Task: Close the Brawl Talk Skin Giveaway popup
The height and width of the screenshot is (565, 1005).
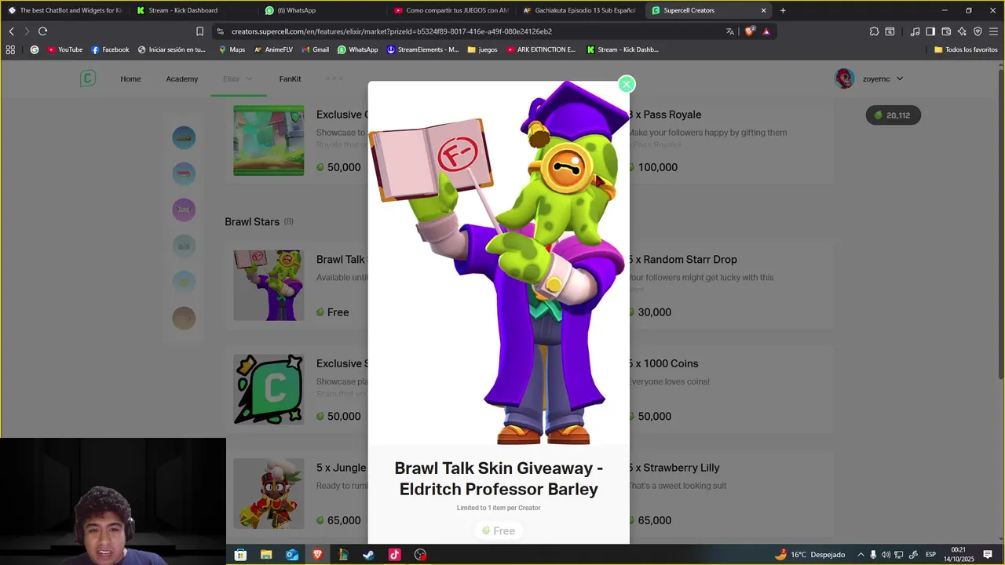Action: click(626, 84)
